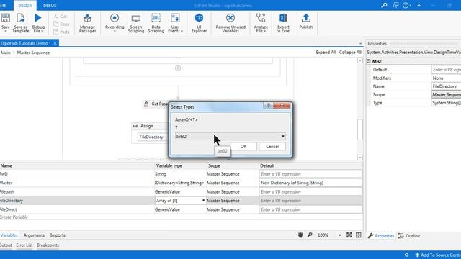Viewport: 461px width, 259px height.
Task: Click the Overview icon
Action: coord(359,235)
